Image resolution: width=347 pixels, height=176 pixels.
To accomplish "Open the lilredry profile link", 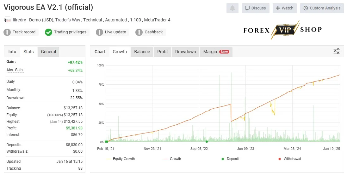I will tap(19, 20).
